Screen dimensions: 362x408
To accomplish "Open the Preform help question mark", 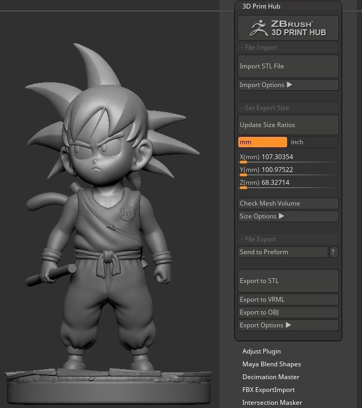I will (x=334, y=252).
